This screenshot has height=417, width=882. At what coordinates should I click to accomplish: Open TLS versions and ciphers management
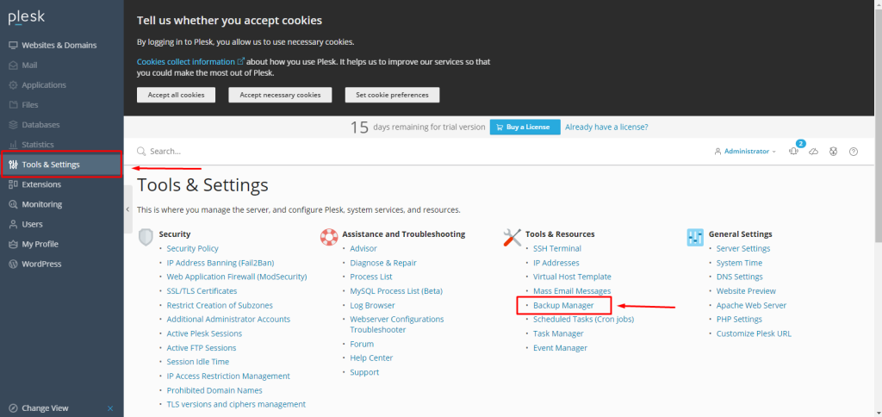point(236,404)
